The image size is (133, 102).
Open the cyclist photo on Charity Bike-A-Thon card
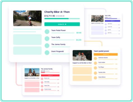click(x=27, y=18)
